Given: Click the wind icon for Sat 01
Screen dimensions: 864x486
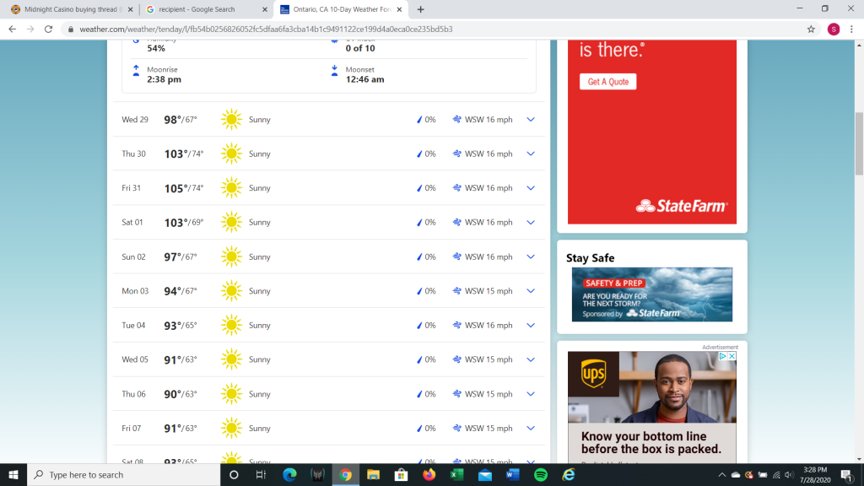Looking at the screenshot, I should point(456,222).
